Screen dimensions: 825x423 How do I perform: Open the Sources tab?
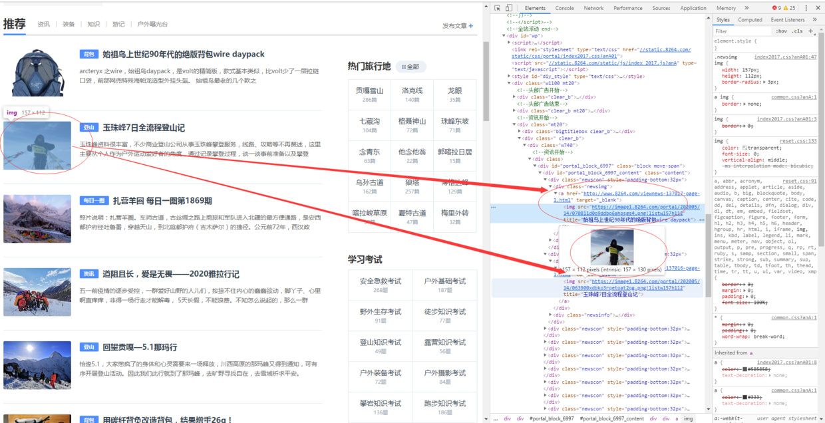coord(661,8)
